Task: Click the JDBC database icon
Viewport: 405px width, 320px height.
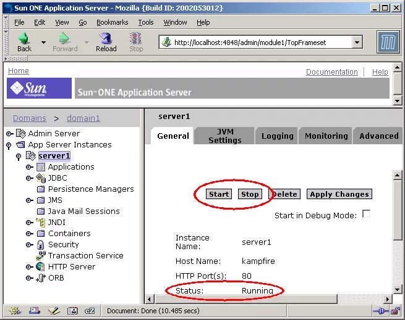Action: coord(41,178)
